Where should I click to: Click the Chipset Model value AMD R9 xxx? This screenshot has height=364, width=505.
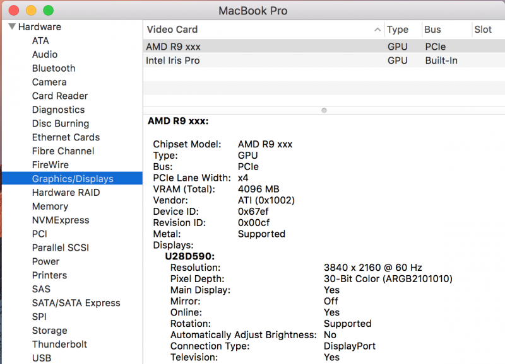coord(265,144)
